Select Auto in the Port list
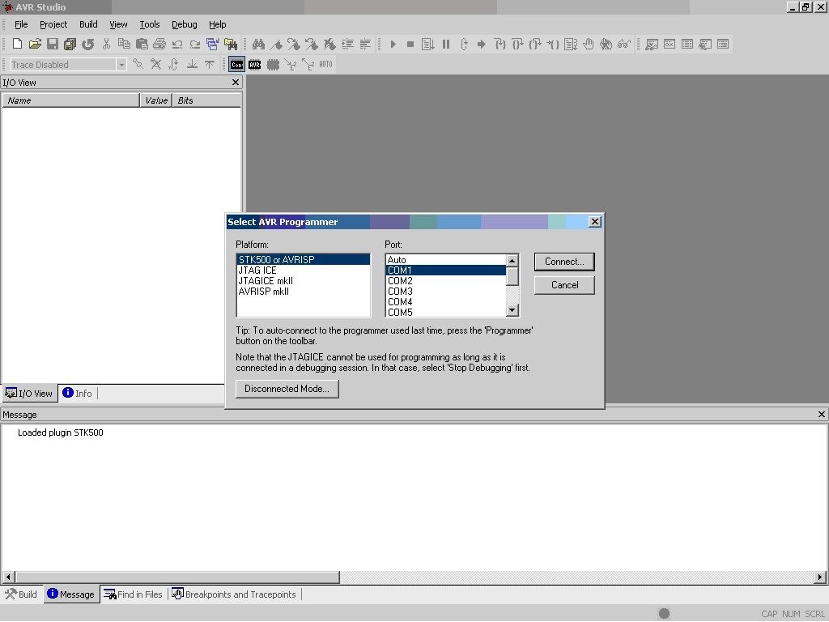Viewport: 829px width, 622px height. click(x=446, y=260)
